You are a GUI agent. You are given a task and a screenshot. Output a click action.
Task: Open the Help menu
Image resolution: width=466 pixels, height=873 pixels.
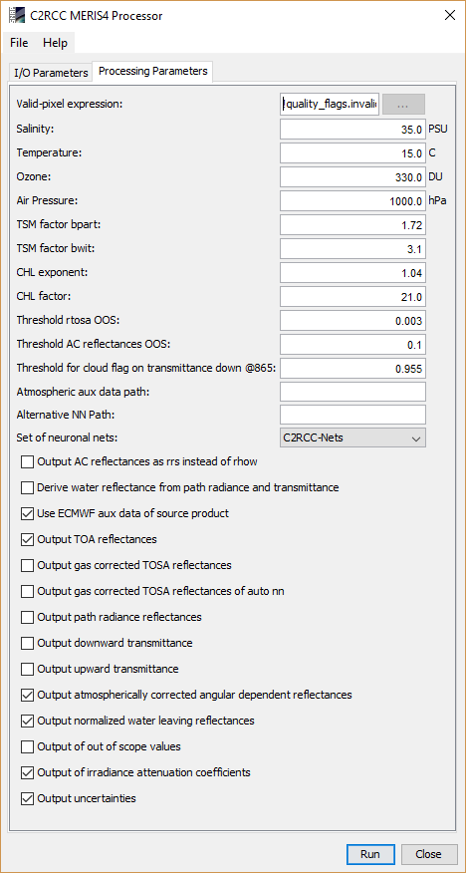55,43
